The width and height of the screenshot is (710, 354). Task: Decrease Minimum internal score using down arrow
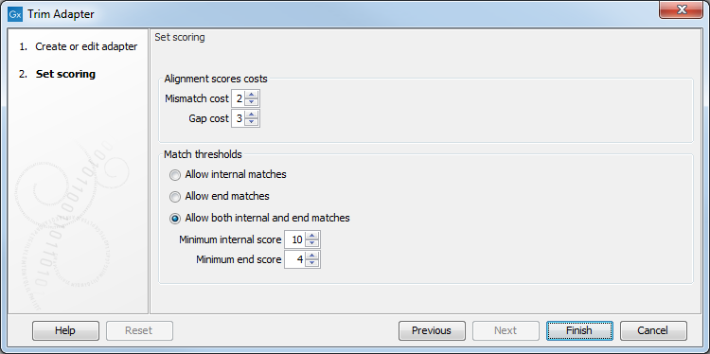[312, 243]
